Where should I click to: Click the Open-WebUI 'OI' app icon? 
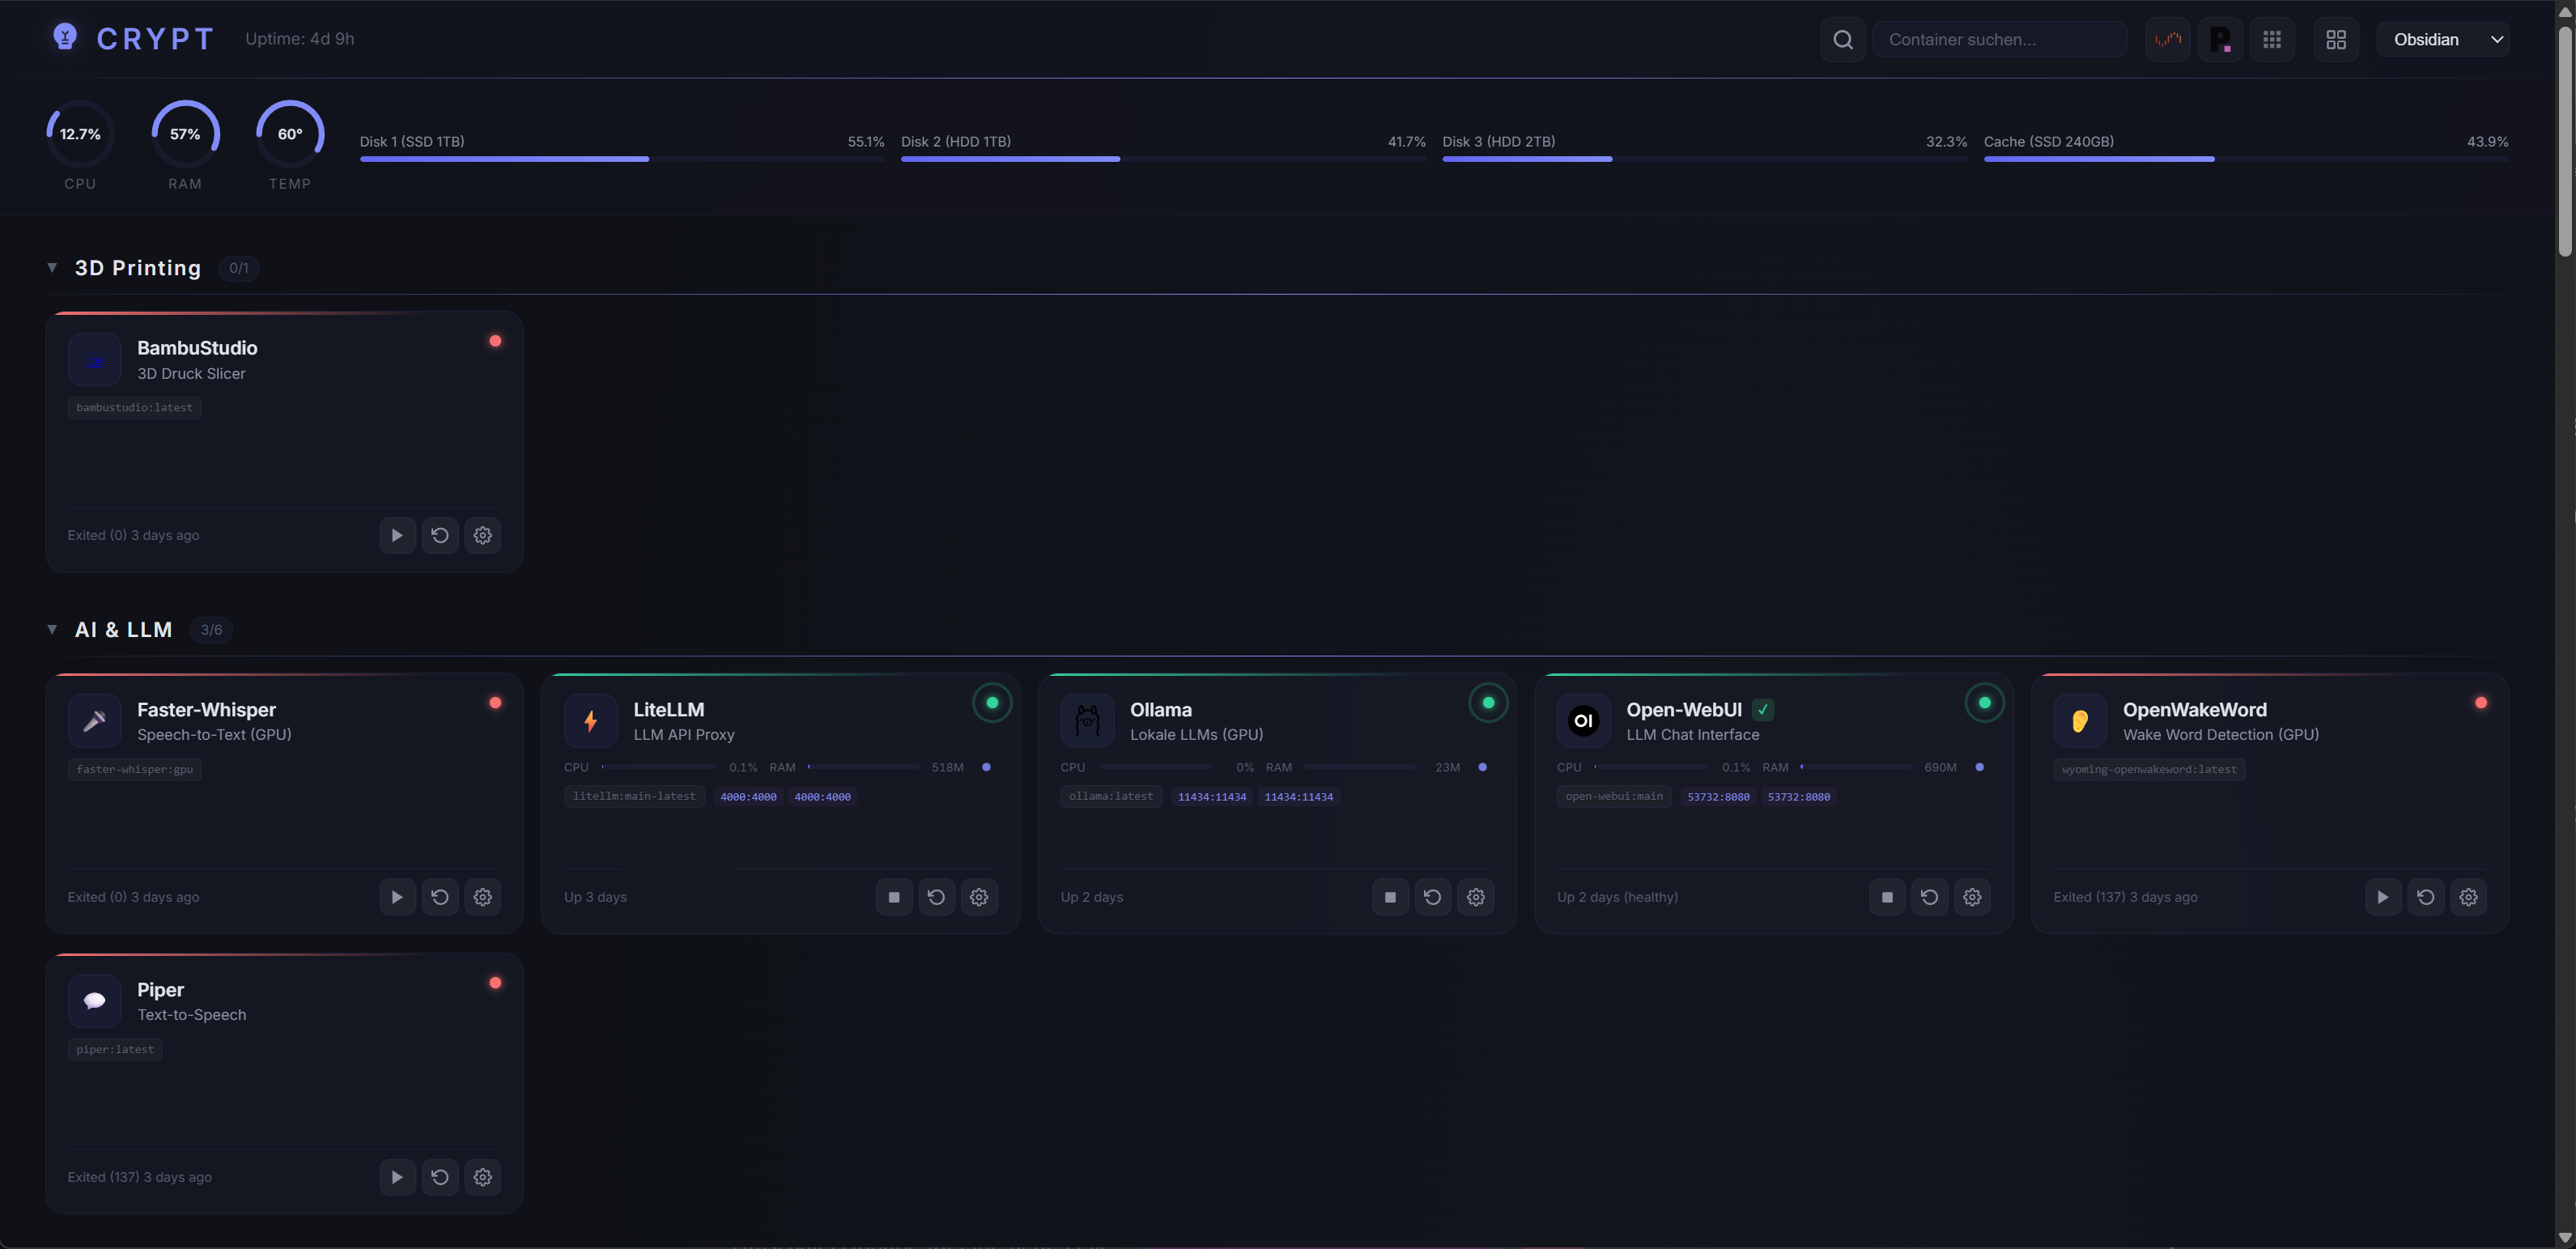1584,720
